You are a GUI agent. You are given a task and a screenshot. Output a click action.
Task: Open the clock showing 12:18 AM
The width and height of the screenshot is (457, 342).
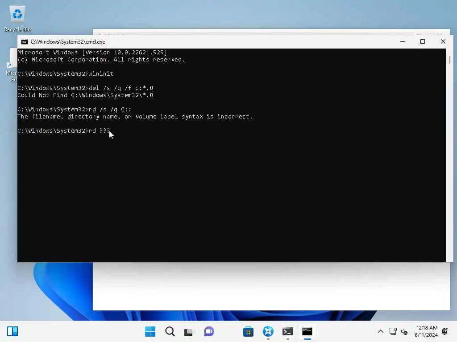click(426, 331)
